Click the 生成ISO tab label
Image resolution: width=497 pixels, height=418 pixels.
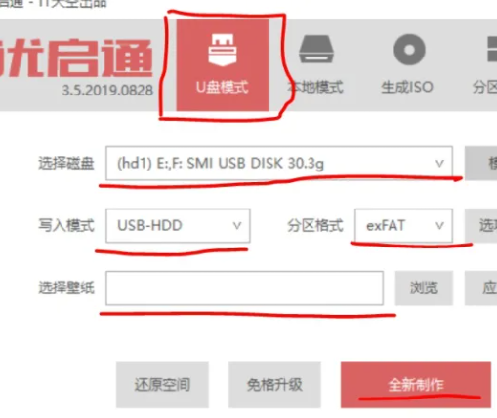click(x=407, y=87)
